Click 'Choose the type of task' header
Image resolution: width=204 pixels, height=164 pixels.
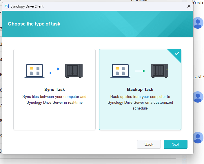coord(34,24)
